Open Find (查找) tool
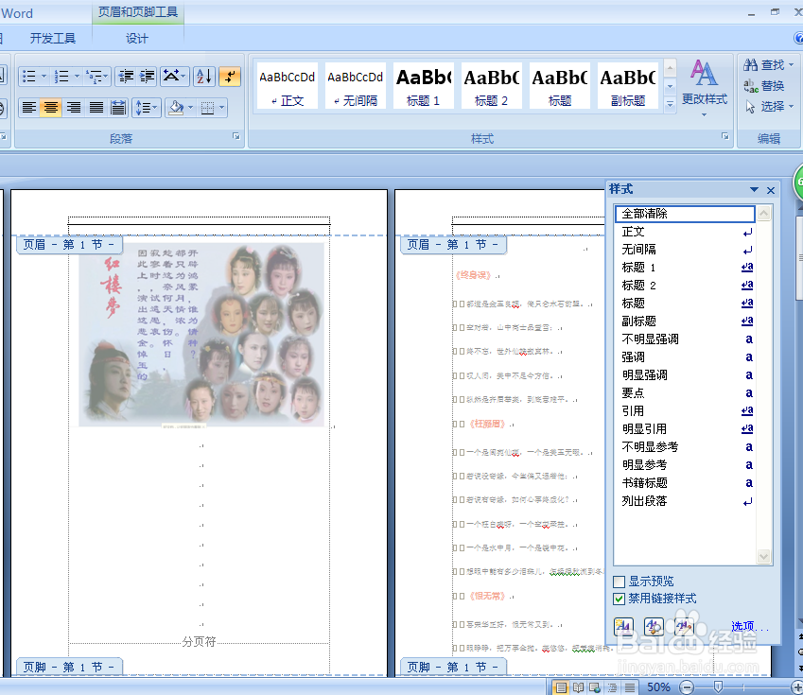The image size is (803, 695). tap(769, 65)
